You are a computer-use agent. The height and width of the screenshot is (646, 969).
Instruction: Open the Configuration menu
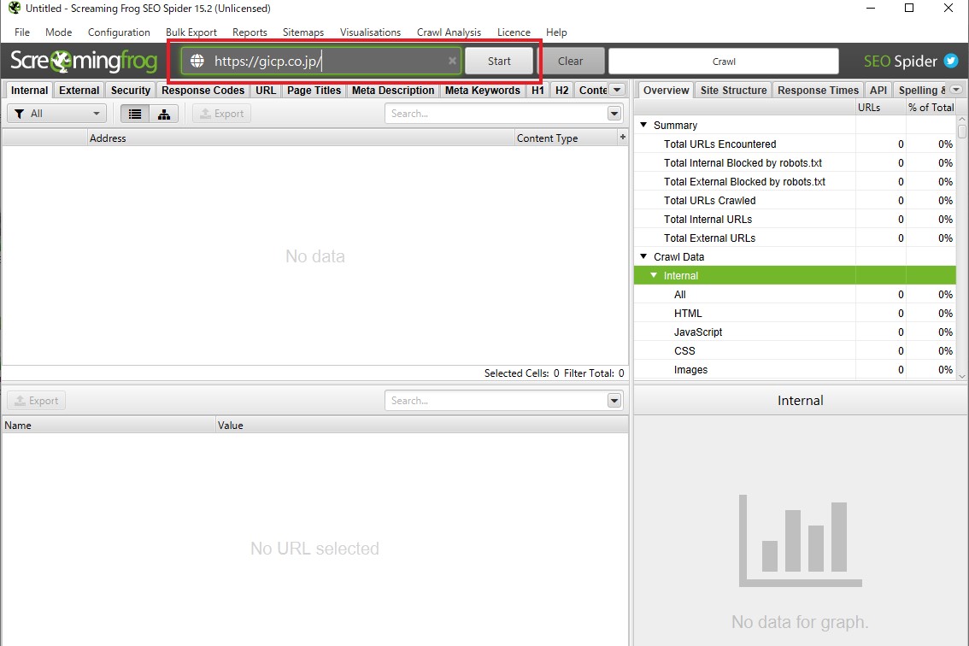click(x=119, y=32)
